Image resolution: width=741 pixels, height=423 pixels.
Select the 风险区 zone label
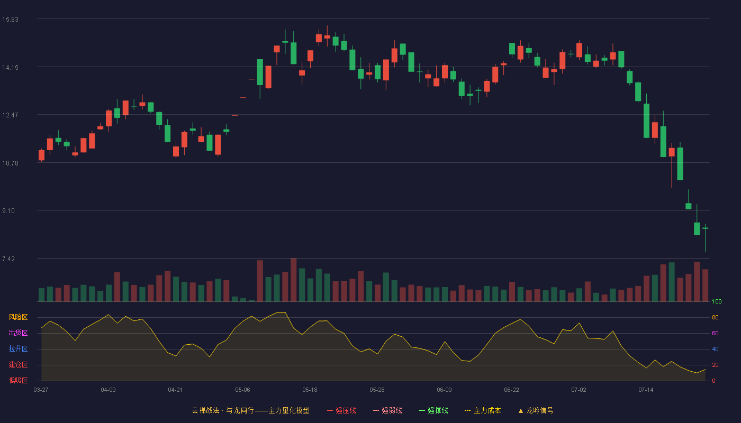[x=18, y=317]
